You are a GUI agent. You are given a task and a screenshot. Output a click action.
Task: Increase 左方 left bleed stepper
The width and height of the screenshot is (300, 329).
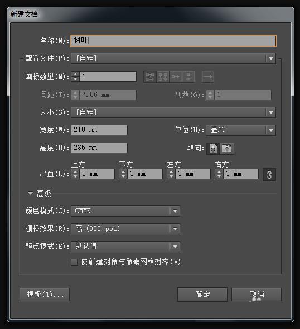pos(171,171)
